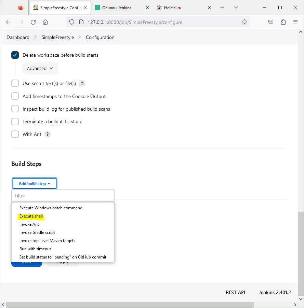Focus the build step Filter field
Screen dimensions: 304x308
pos(63,196)
